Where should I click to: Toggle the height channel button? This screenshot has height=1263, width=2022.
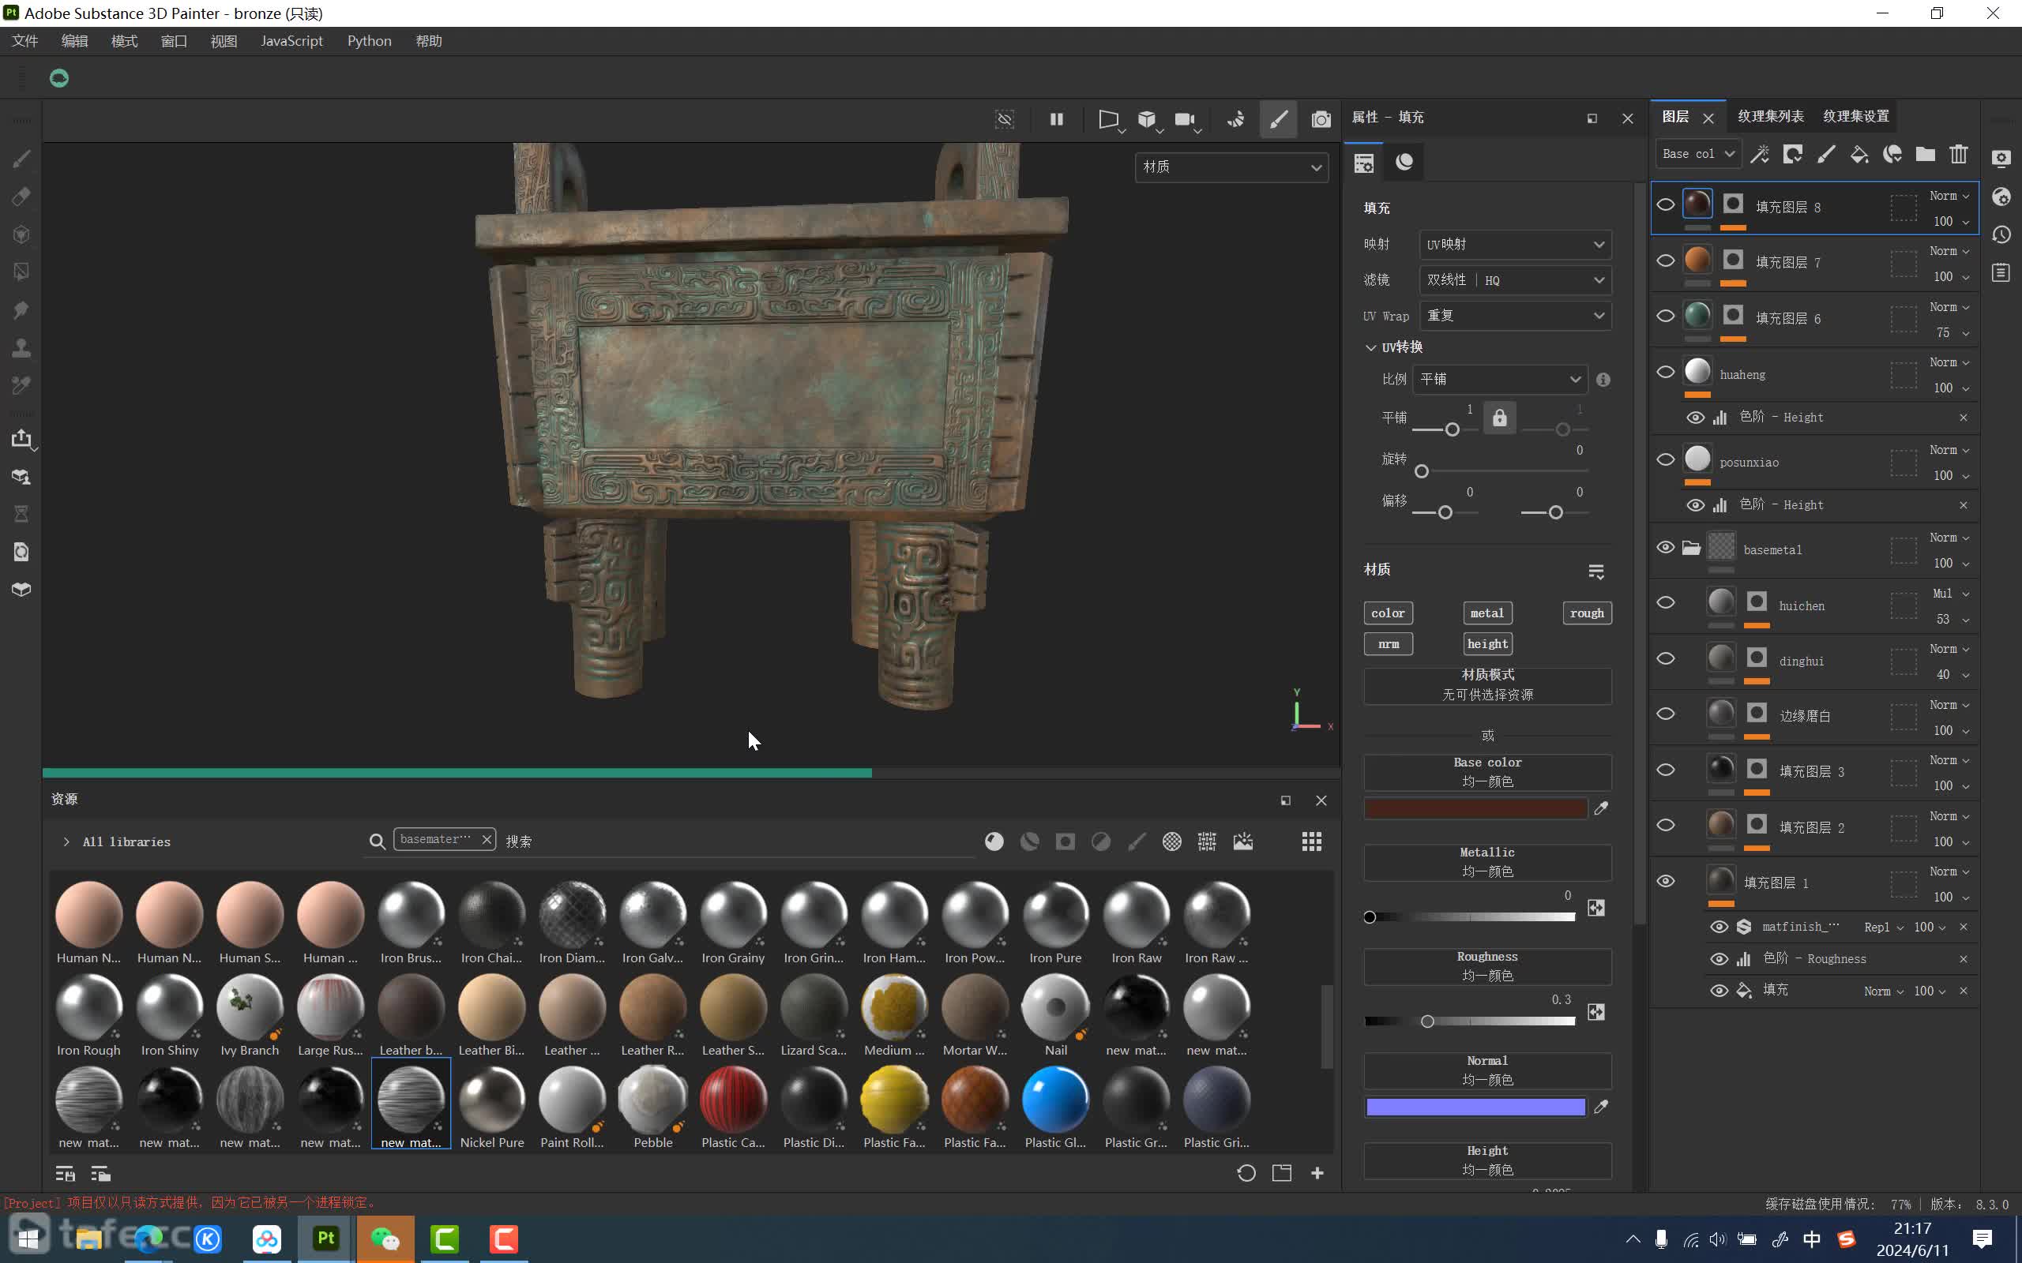tap(1487, 644)
